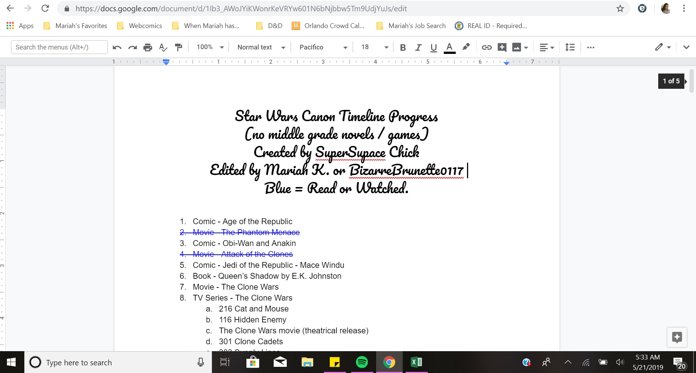Open the Print dialog icon
This screenshot has height=373, width=696.
(148, 47)
